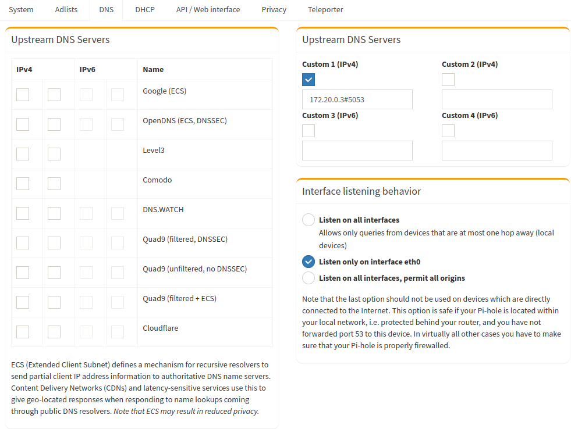Tick first IPv6 box for Quad9 (filtered, DNSSEC)
Screen dimensions: 571x429
(86, 243)
